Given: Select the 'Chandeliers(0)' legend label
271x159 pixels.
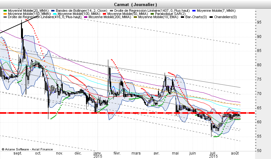Looking at the screenshot, I should [x=225, y=17].
